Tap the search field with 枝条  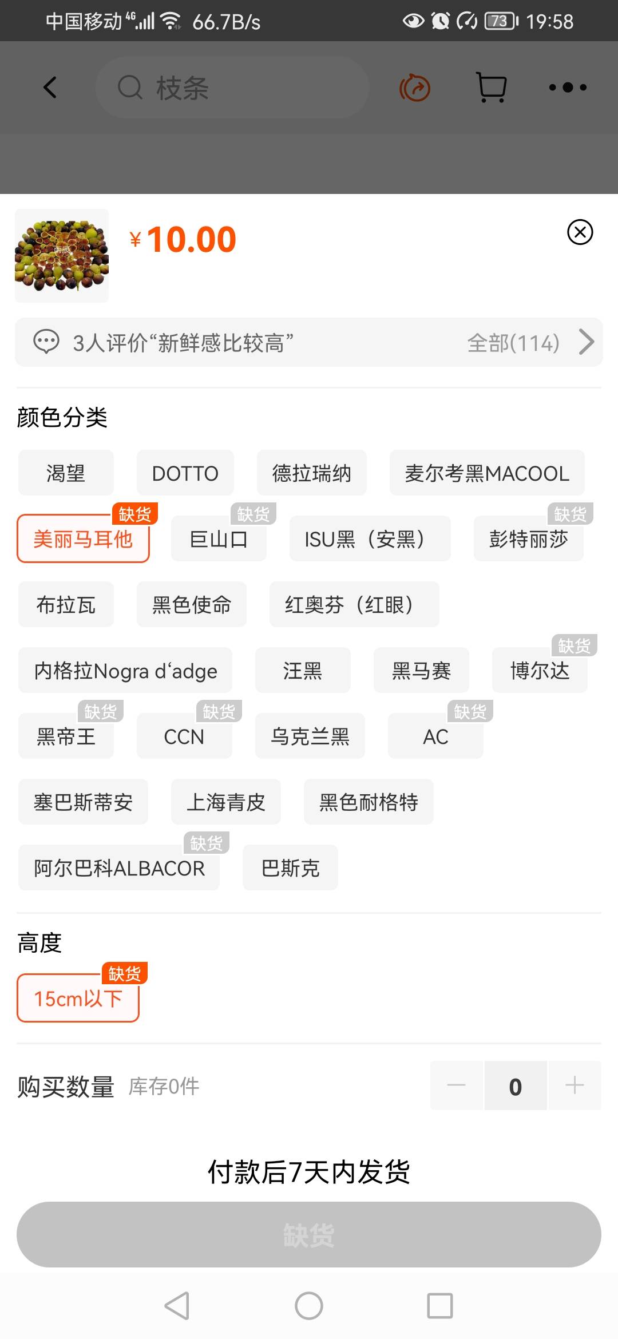[x=232, y=88]
